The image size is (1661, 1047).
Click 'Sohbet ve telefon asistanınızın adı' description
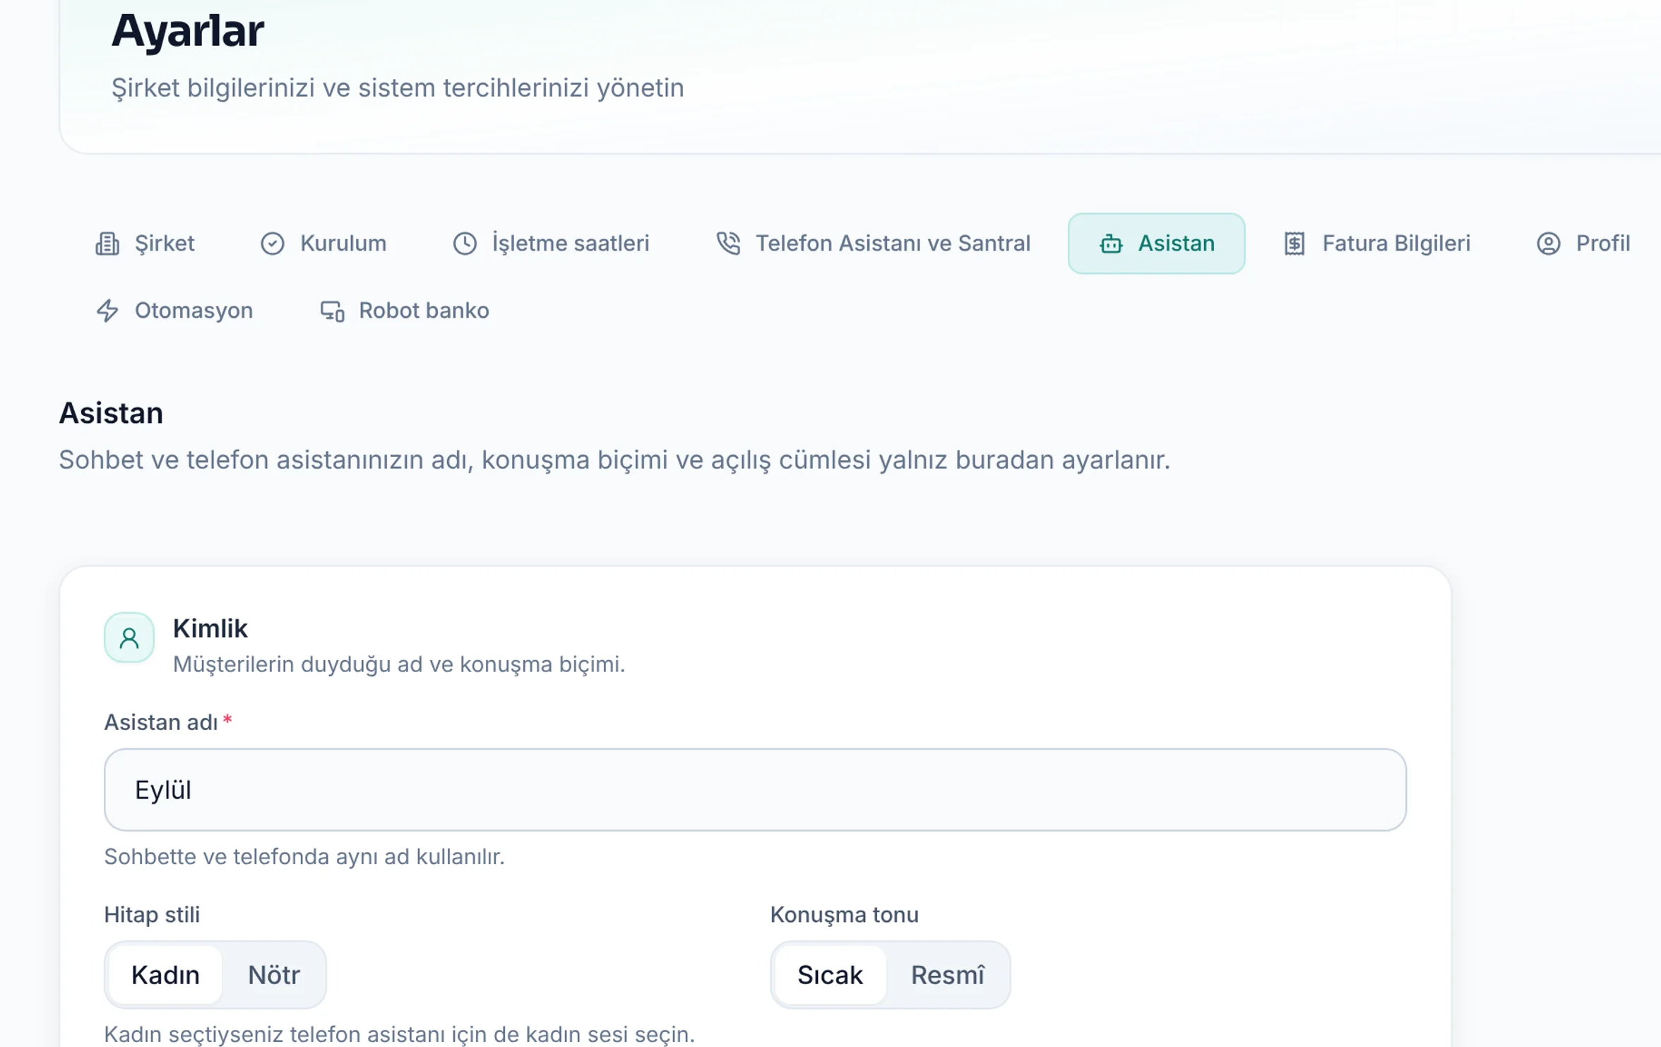click(x=614, y=460)
